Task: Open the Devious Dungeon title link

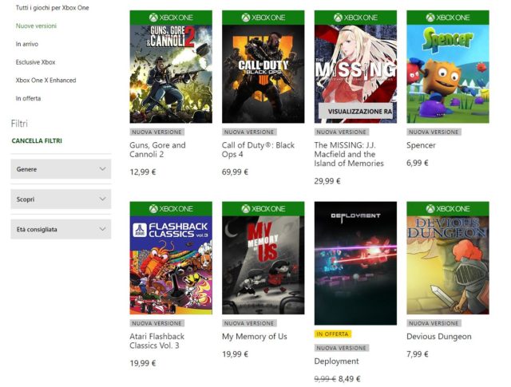Action: pos(439,337)
